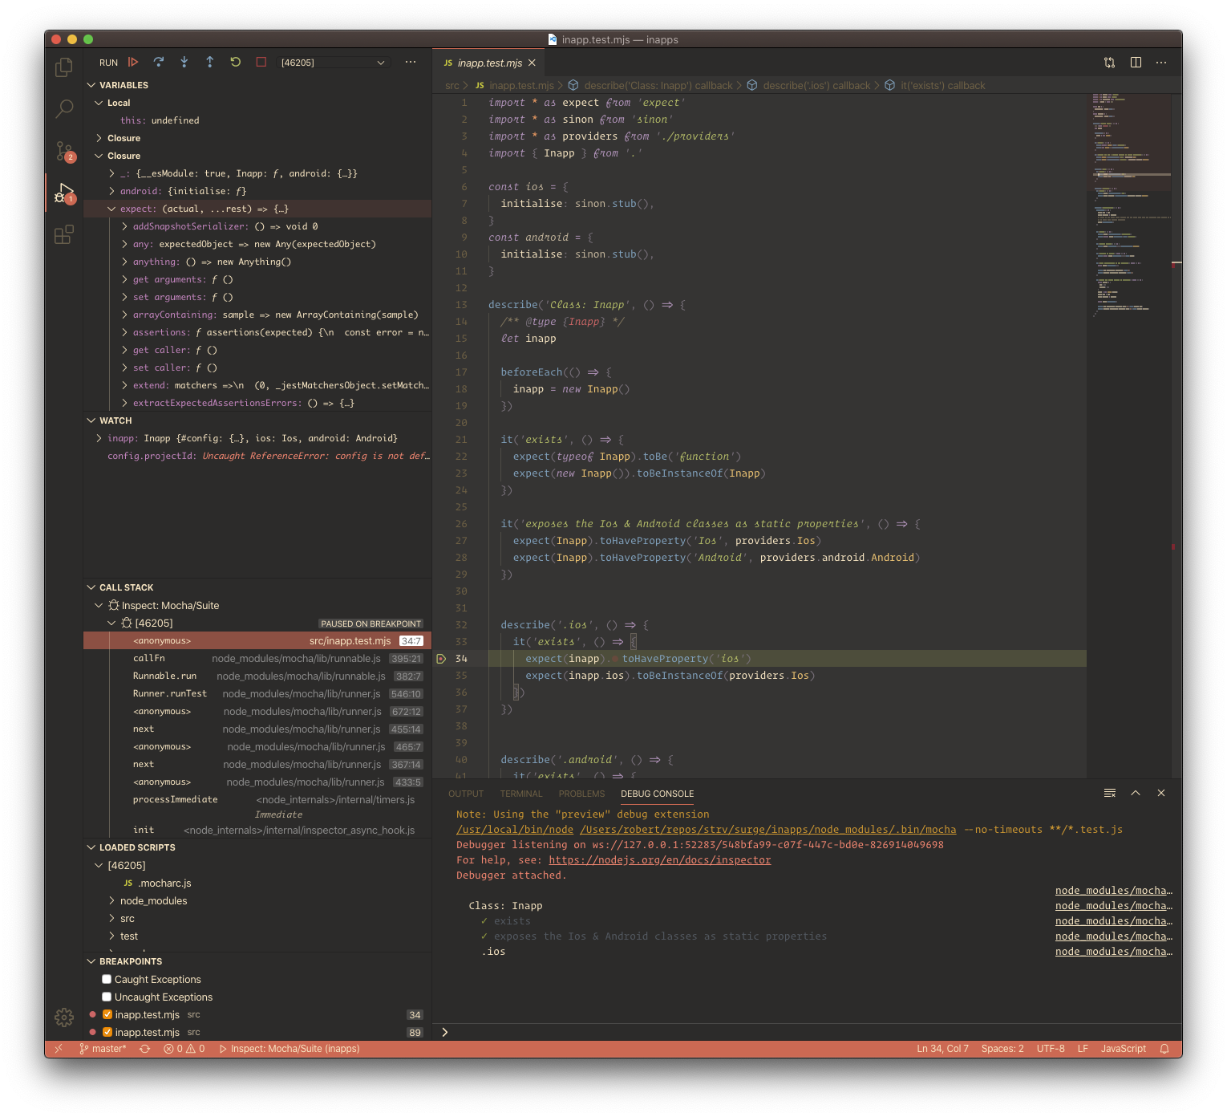Open .mocharc.js in loaded scripts
This screenshot has height=1117, width=1227.
click(x=257, y=883)
